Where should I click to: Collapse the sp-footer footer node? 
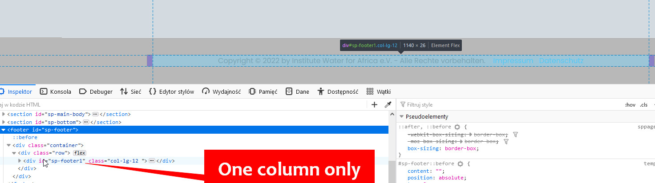[x=4, y=130]
